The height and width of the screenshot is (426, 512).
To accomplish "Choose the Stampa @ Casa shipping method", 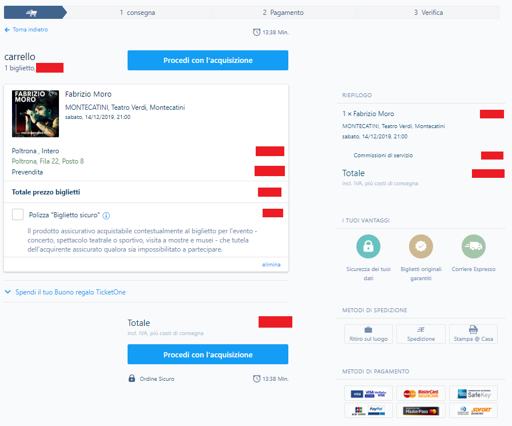I will pos(474,334).
